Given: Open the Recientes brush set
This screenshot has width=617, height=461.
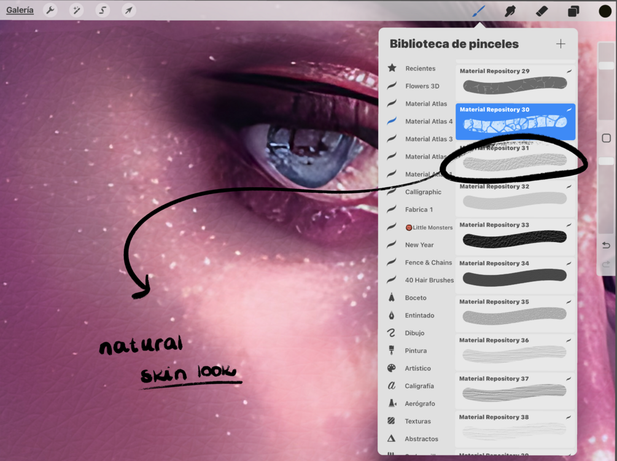Looking at the screenshot, I should click(421, 68).
